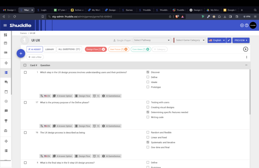Click the blue plus add button

click(21, 53)
